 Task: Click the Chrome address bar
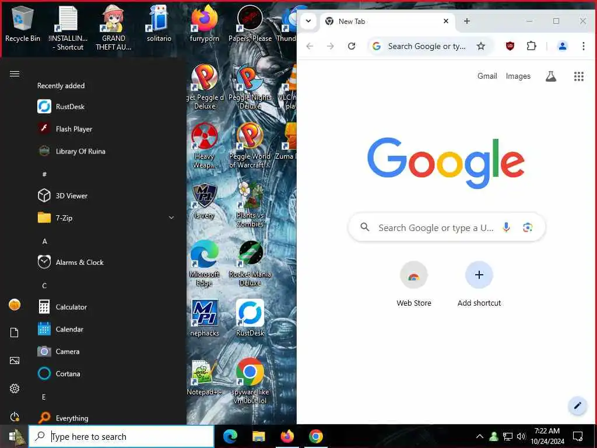click(x=426, y=46)
